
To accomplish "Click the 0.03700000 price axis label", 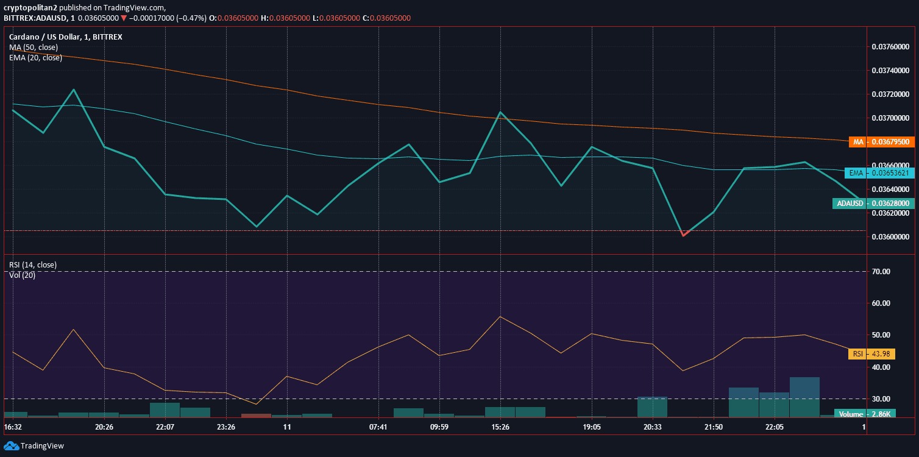I will pos(891,118).
